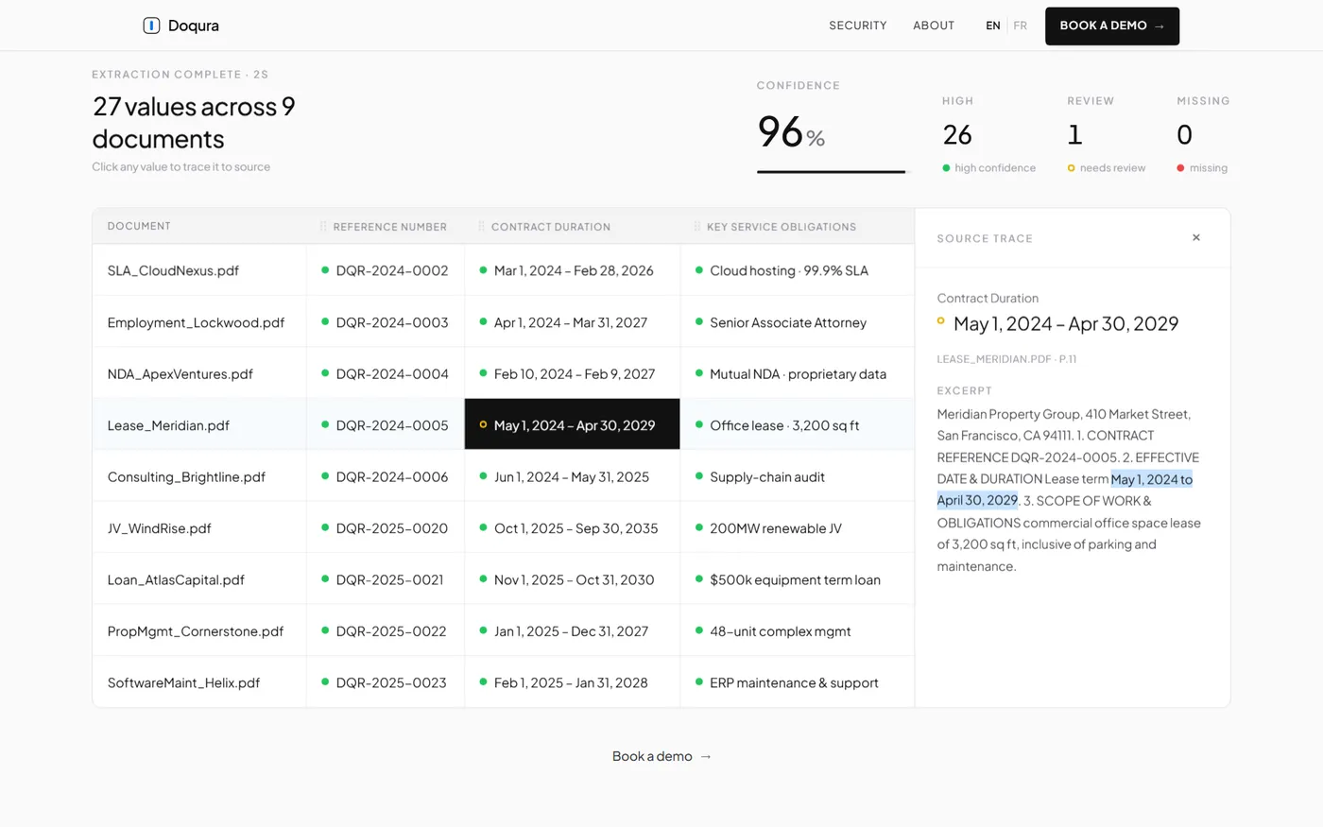
Task: Click the Key Service Obligations column header
Action: click(x=782, y=227)
